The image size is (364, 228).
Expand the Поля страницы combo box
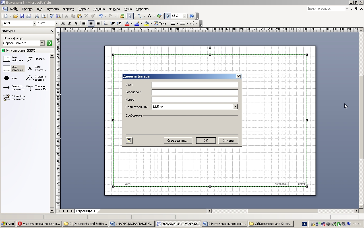[x=235, y=107]
